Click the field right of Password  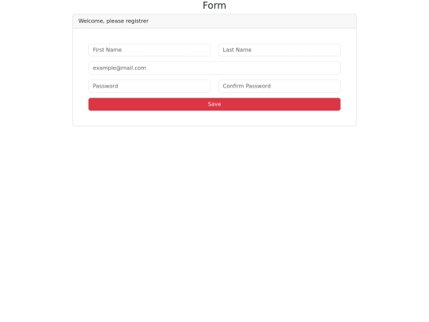click(280, 86)
